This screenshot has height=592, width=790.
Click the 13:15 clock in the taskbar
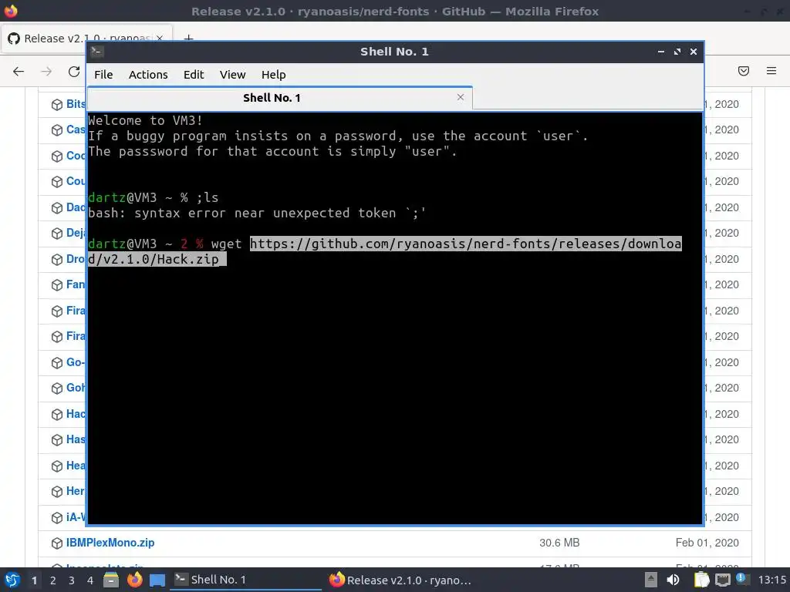point(771,580)
